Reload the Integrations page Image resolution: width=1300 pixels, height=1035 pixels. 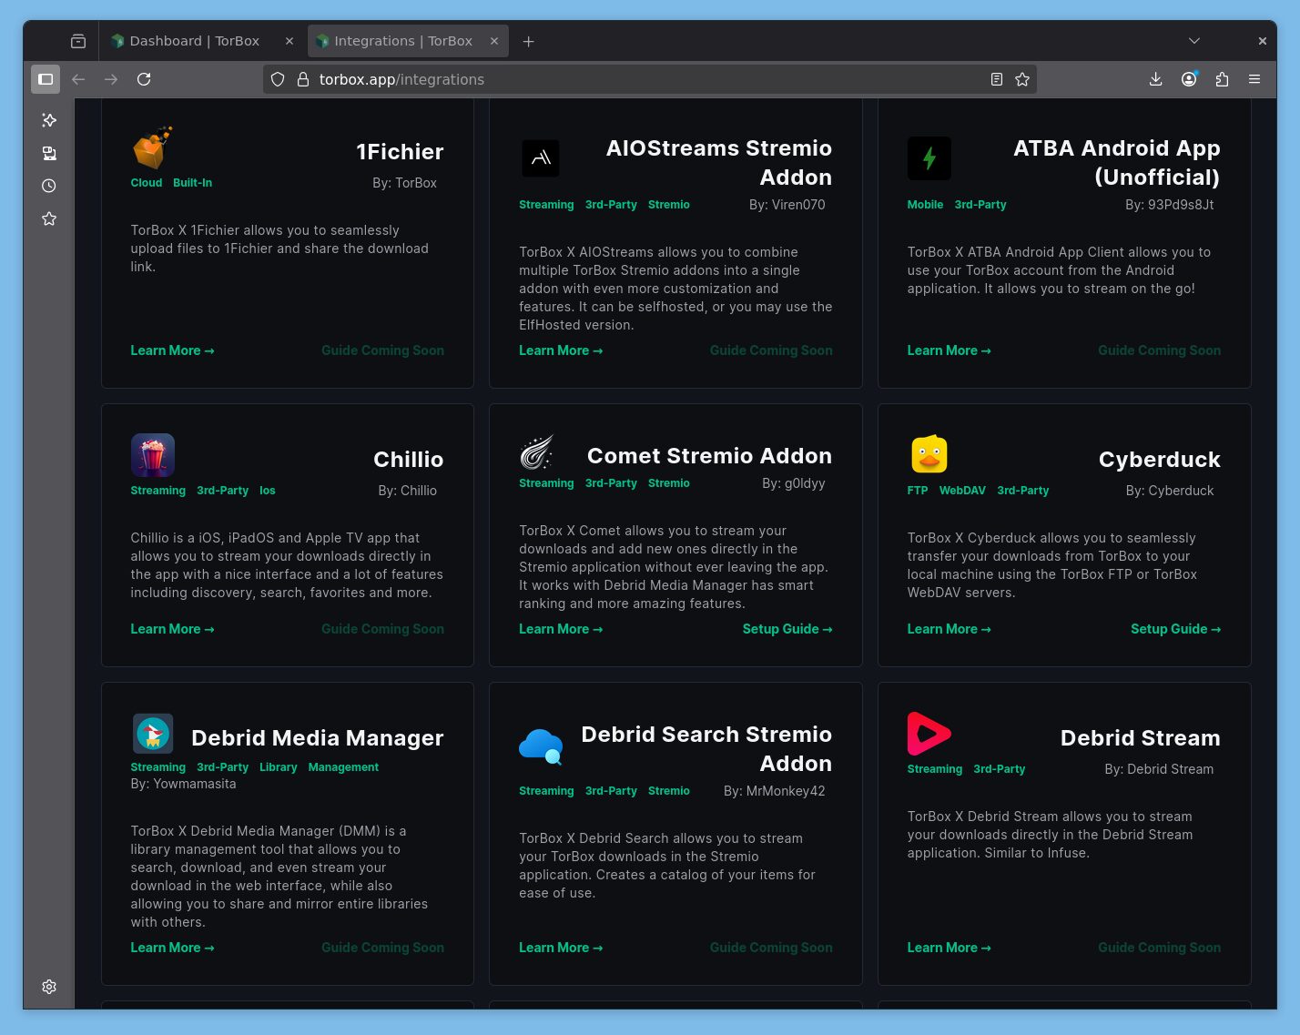[144, 79]
